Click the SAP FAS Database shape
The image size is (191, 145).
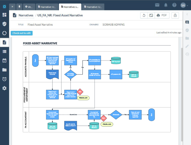pyautogui.click(x=52, y=126)
